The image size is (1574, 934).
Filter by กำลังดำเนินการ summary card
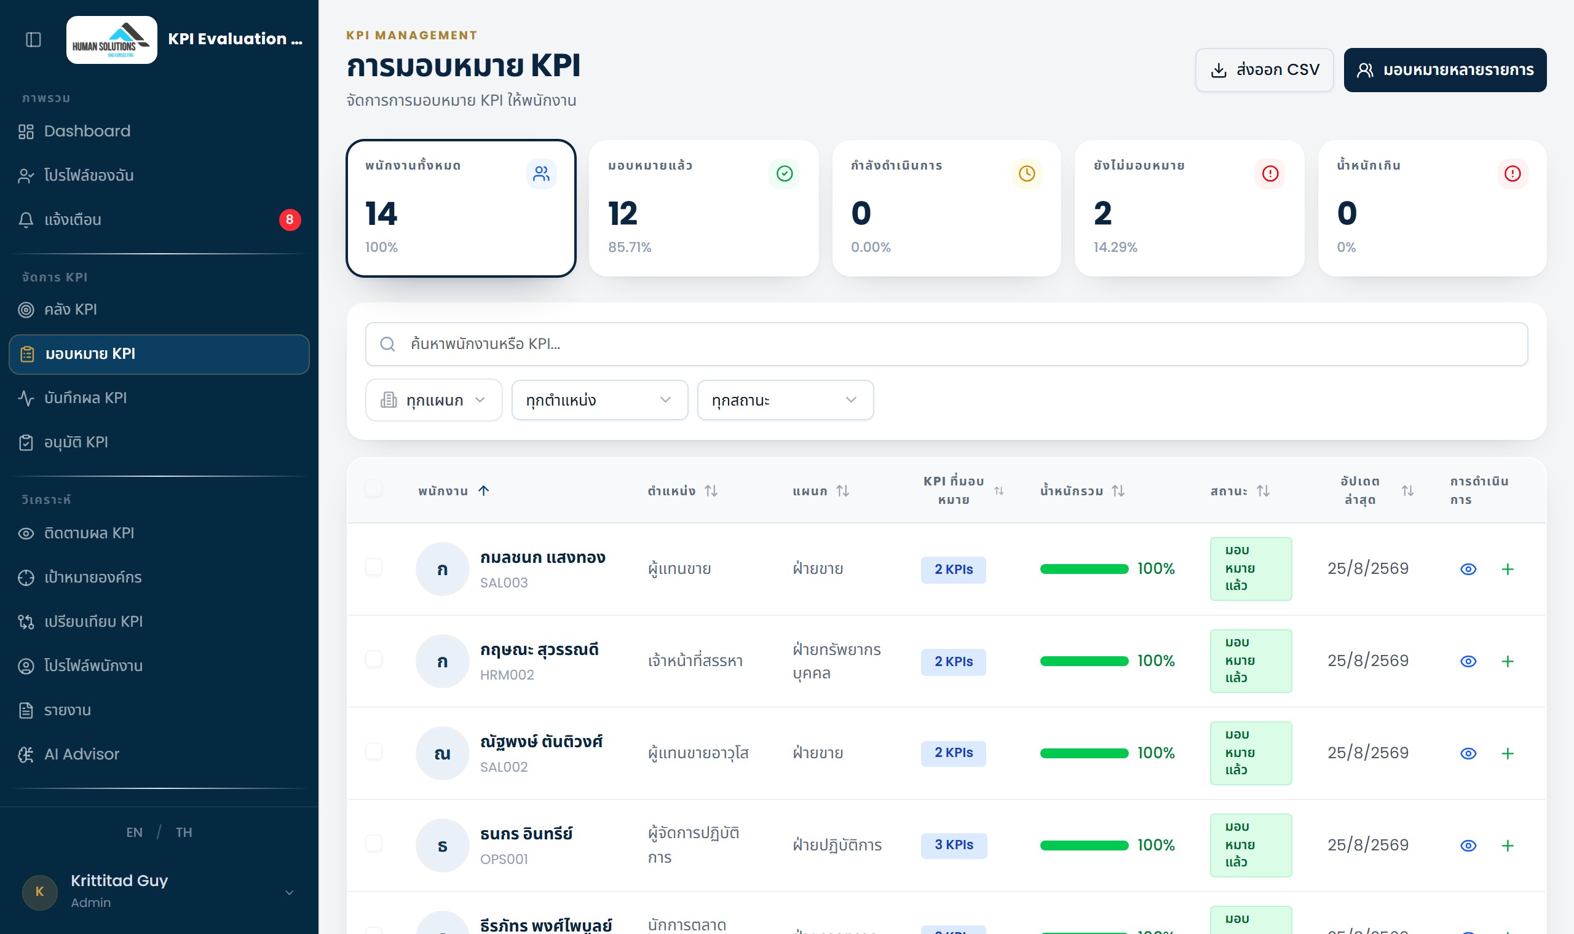[946, 208]
